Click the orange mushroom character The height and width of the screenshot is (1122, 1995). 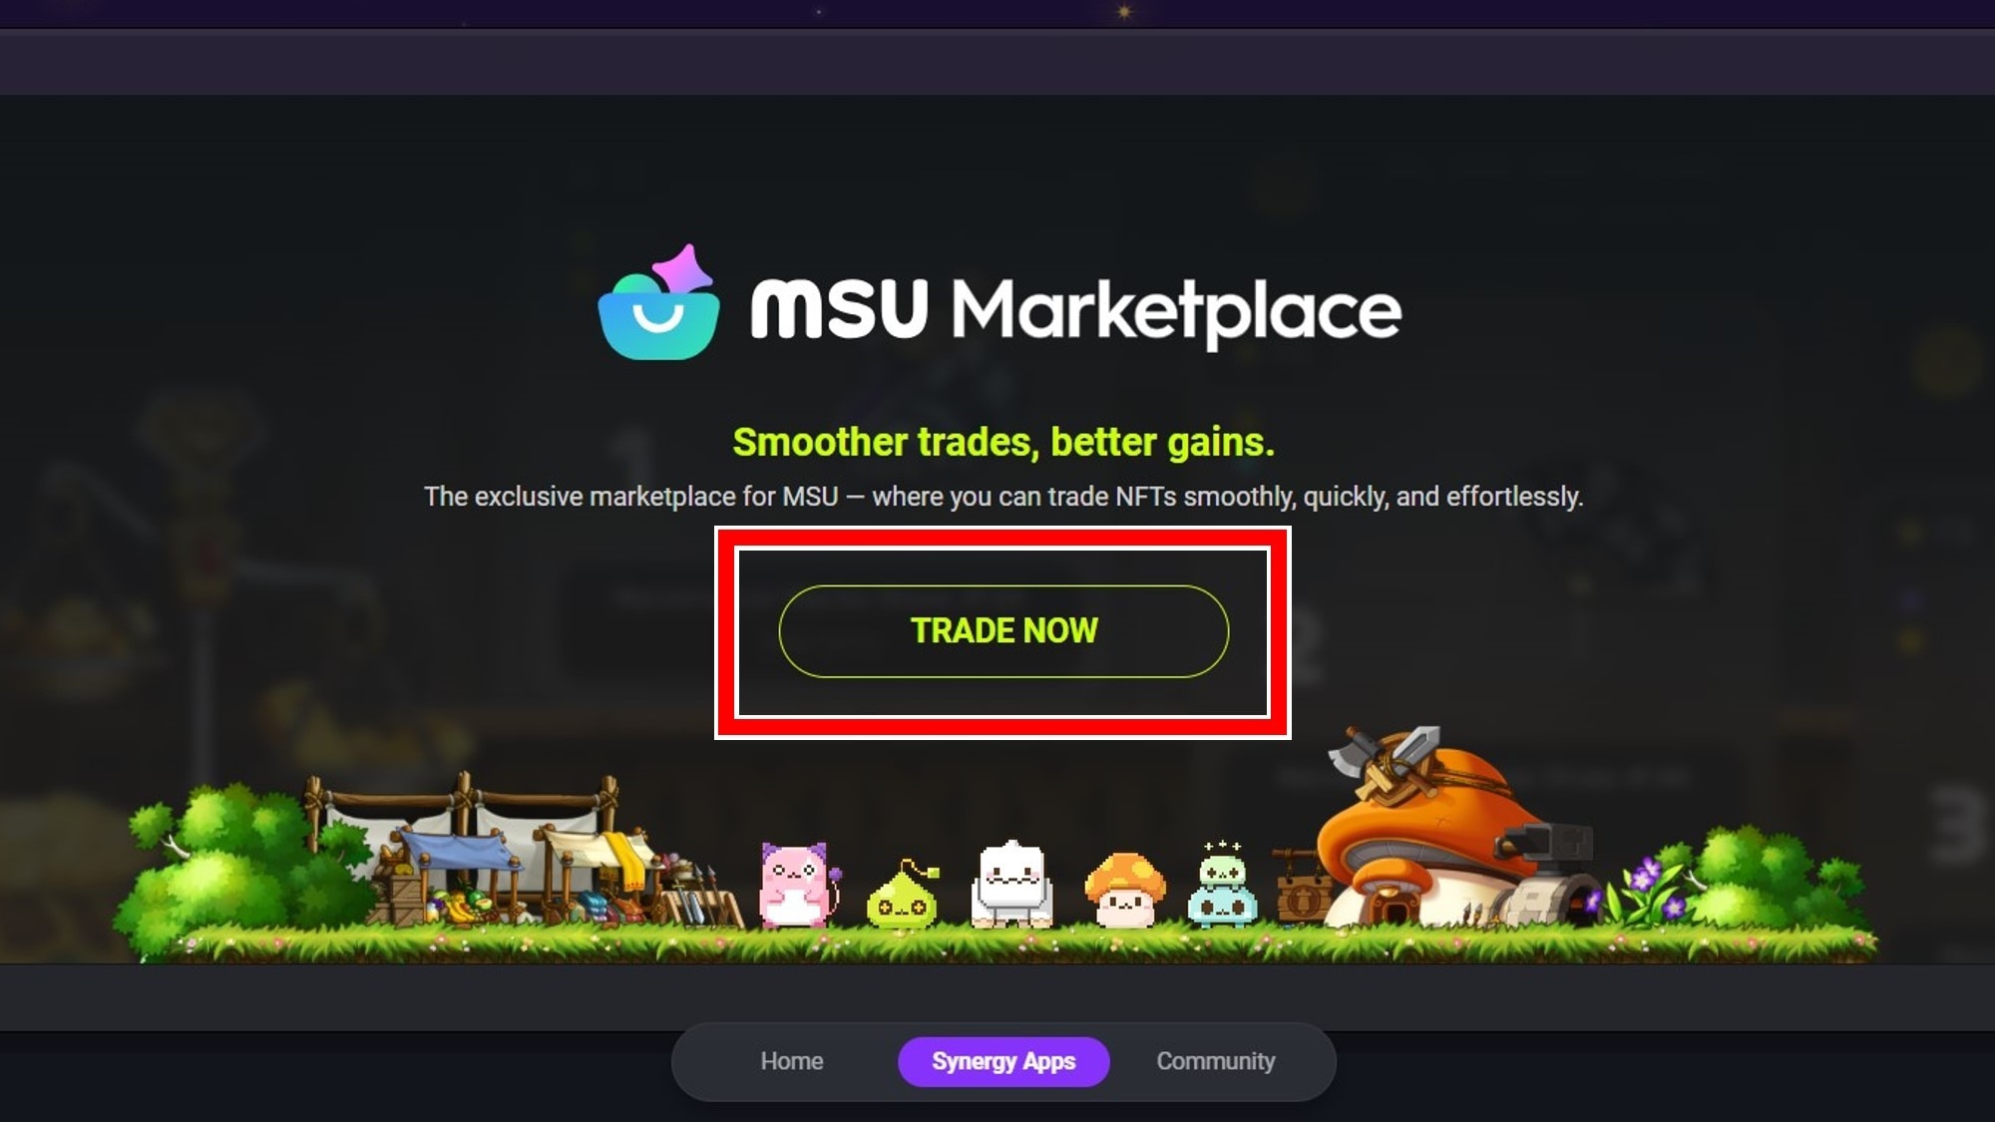(x=1124, y=890)
